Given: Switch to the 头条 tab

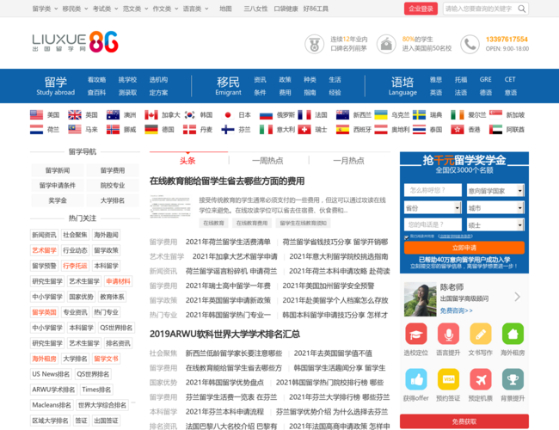Looking at the screenshot, I should (187, 161).
